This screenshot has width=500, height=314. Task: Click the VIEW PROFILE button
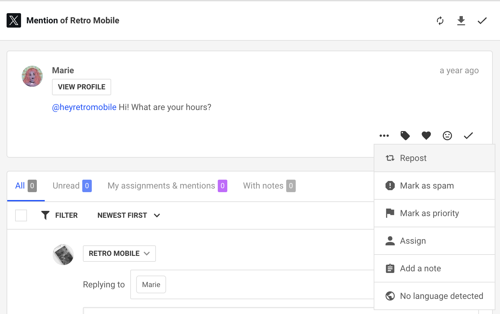click(82, 87)
